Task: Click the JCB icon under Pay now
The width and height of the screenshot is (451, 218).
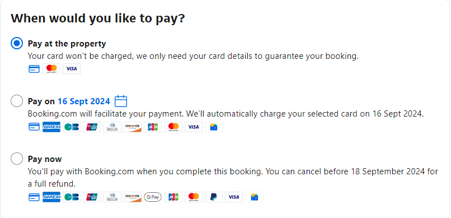Action: click(173, 197)
